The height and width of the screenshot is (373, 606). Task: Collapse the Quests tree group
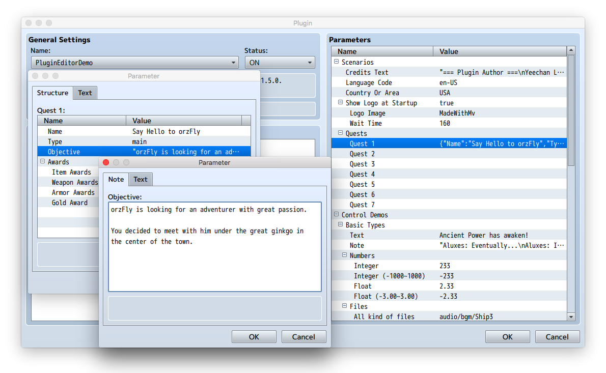pos(341,133)
